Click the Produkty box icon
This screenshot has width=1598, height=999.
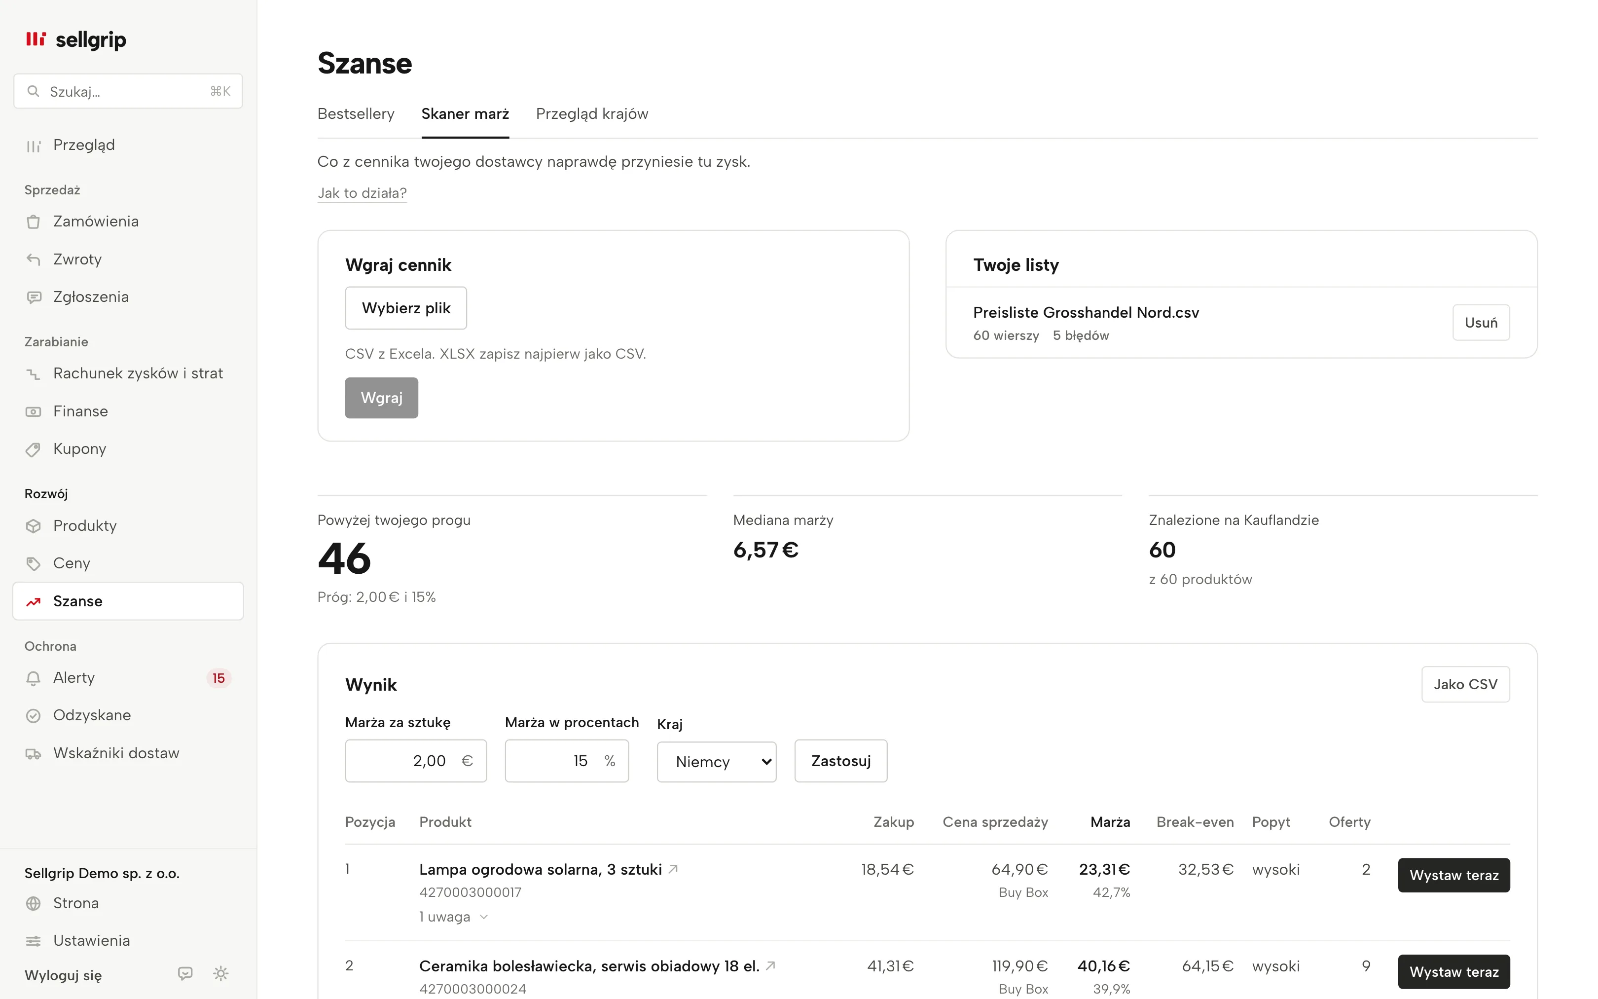[x=33, y=526]
